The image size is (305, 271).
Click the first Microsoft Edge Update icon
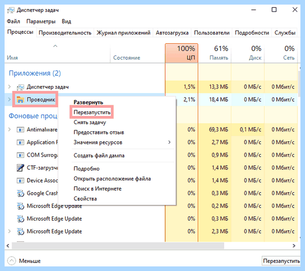click(20, 206)
